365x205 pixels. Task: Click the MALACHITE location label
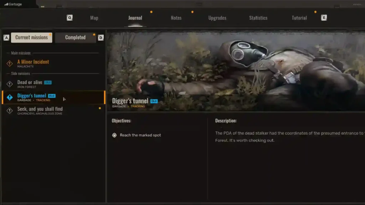(26, 67)
